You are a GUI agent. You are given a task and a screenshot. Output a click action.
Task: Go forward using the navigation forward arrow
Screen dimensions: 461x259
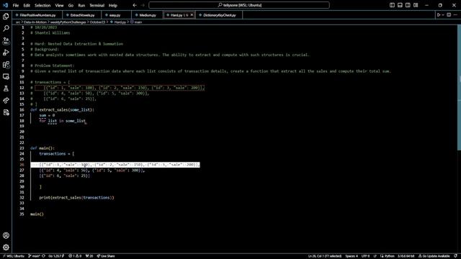click(x=143, y=5)
